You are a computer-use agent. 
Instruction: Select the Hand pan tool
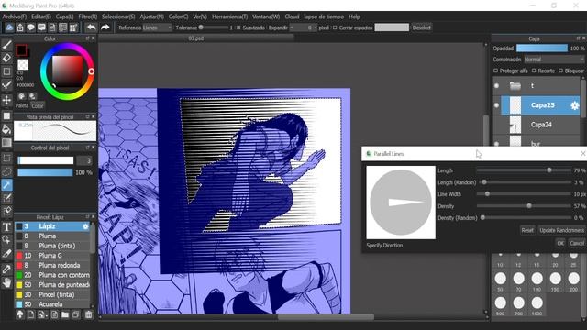(x=6, y=282)
